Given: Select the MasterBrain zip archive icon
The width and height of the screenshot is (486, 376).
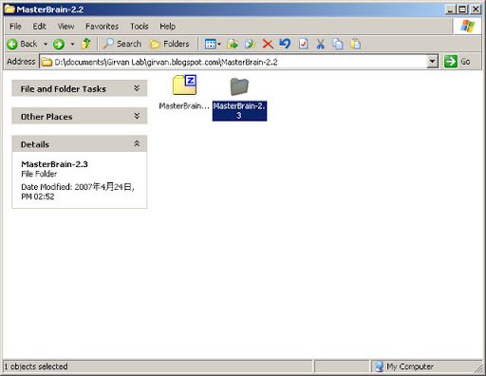Looking at the screenshot, I should [x=185, y=85].
